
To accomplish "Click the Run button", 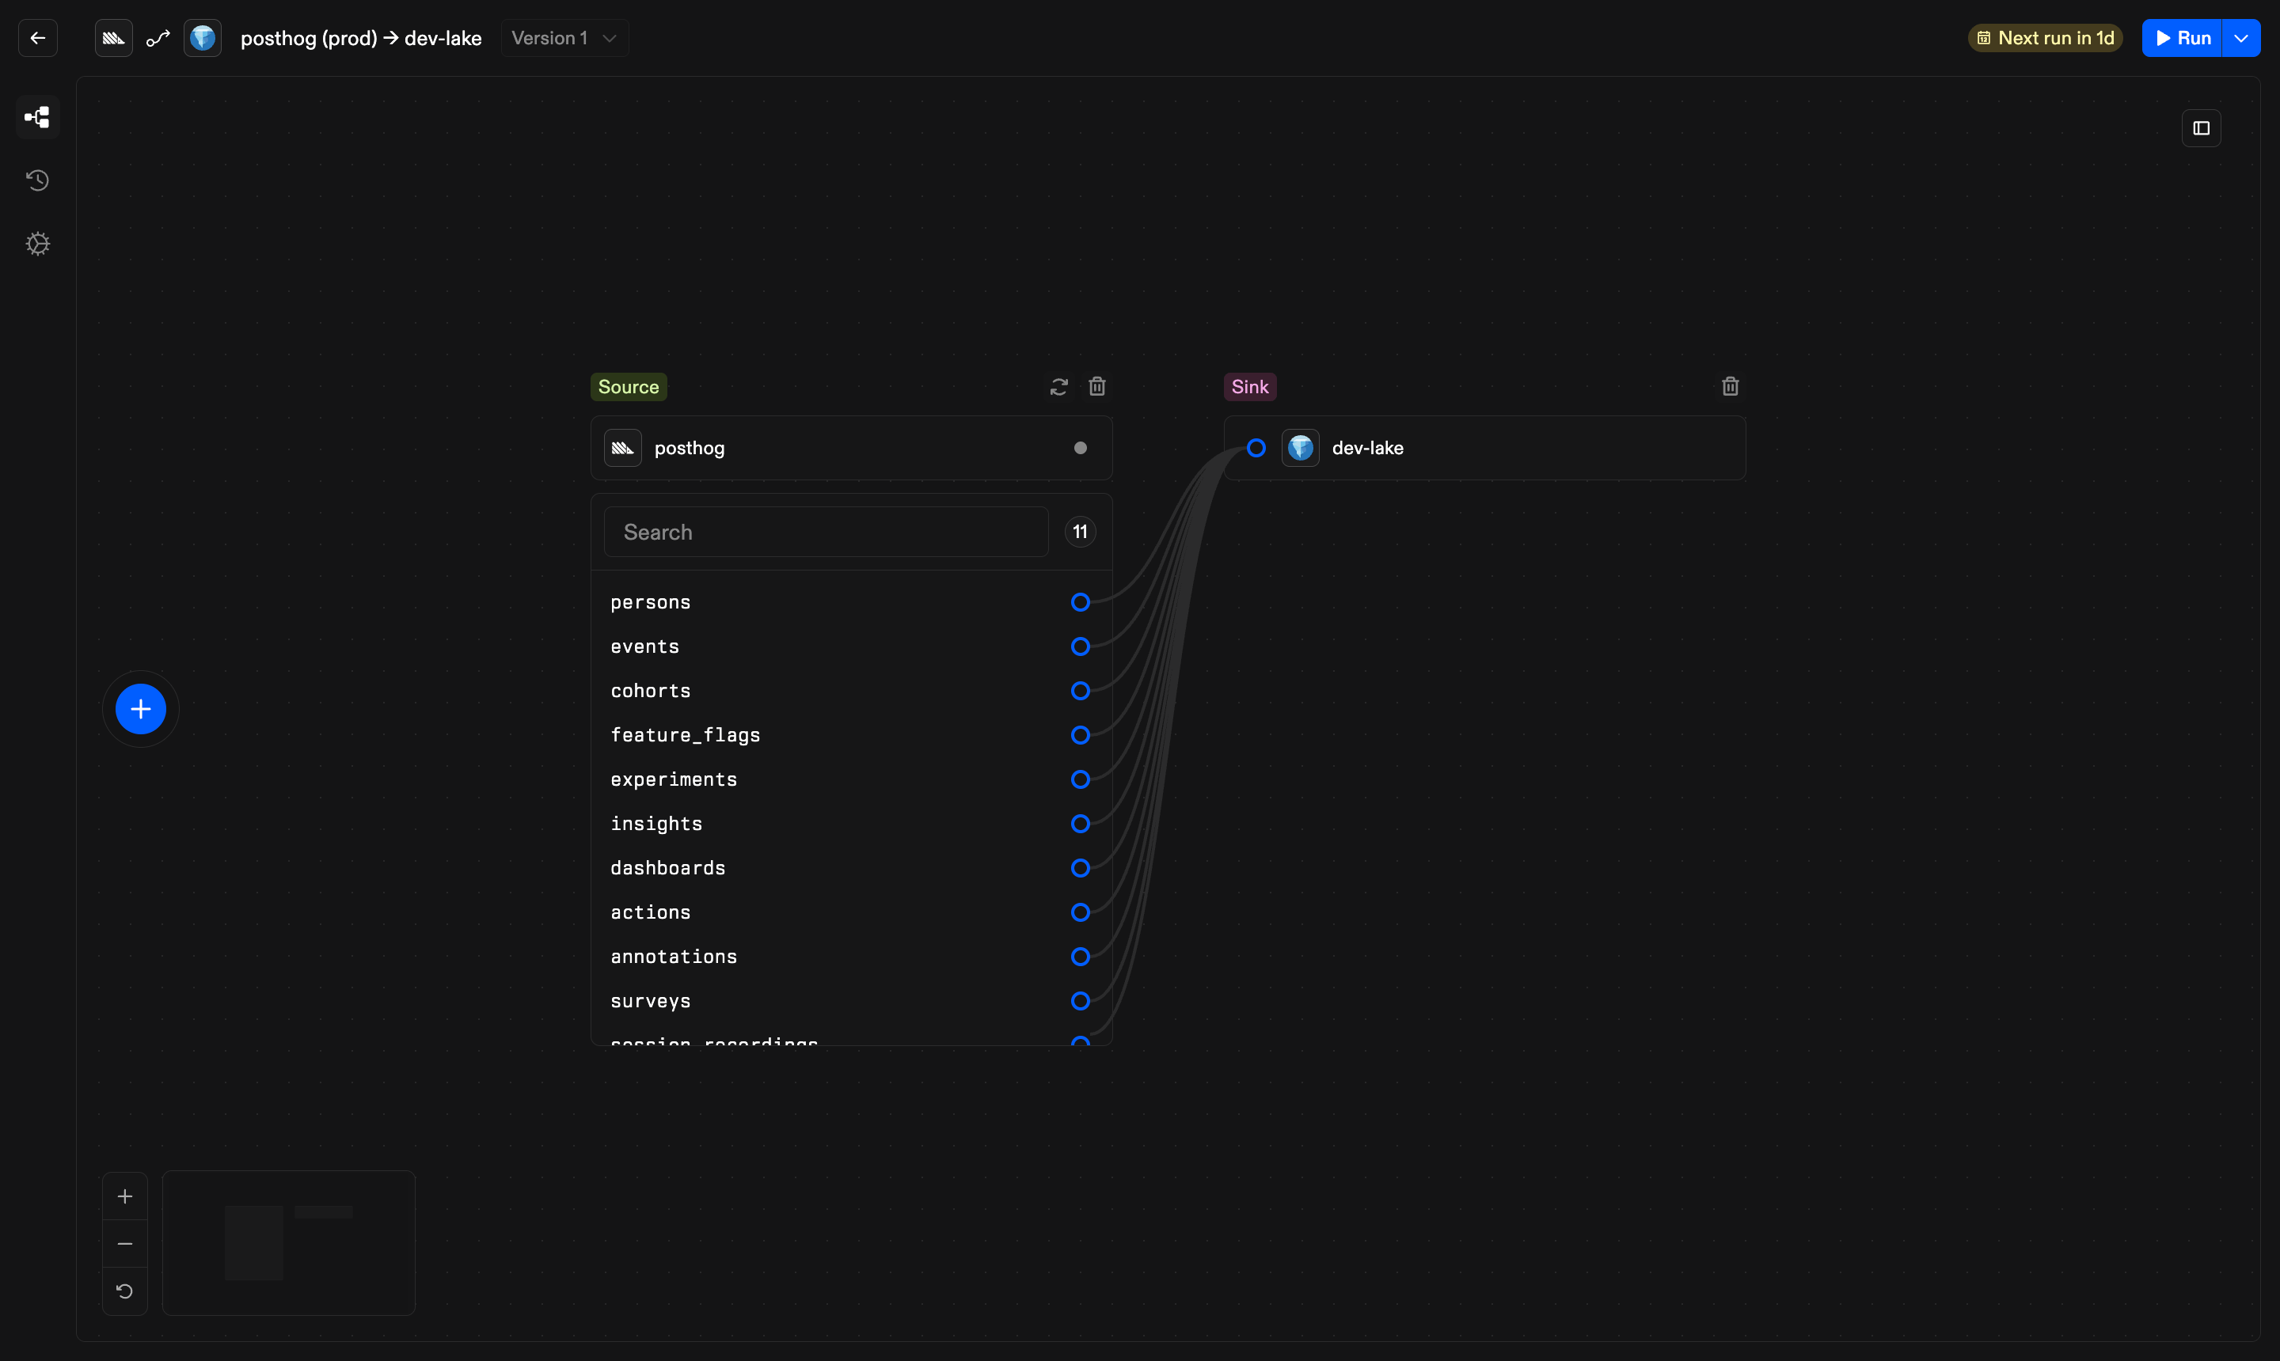I will tap(2182, 38).
